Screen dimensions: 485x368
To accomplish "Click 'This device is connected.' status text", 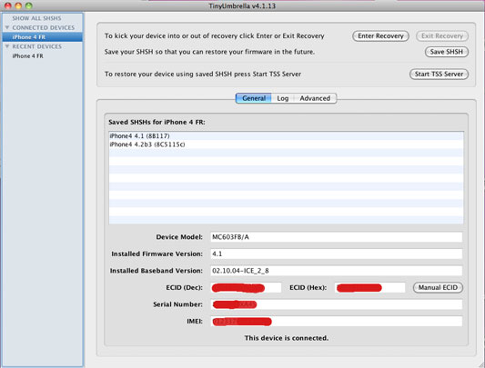I will pyautogui.click(x=287, y=338).
